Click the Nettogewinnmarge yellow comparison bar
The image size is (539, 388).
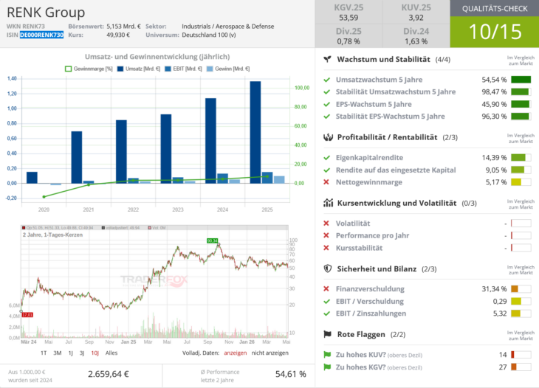point(521,182)
